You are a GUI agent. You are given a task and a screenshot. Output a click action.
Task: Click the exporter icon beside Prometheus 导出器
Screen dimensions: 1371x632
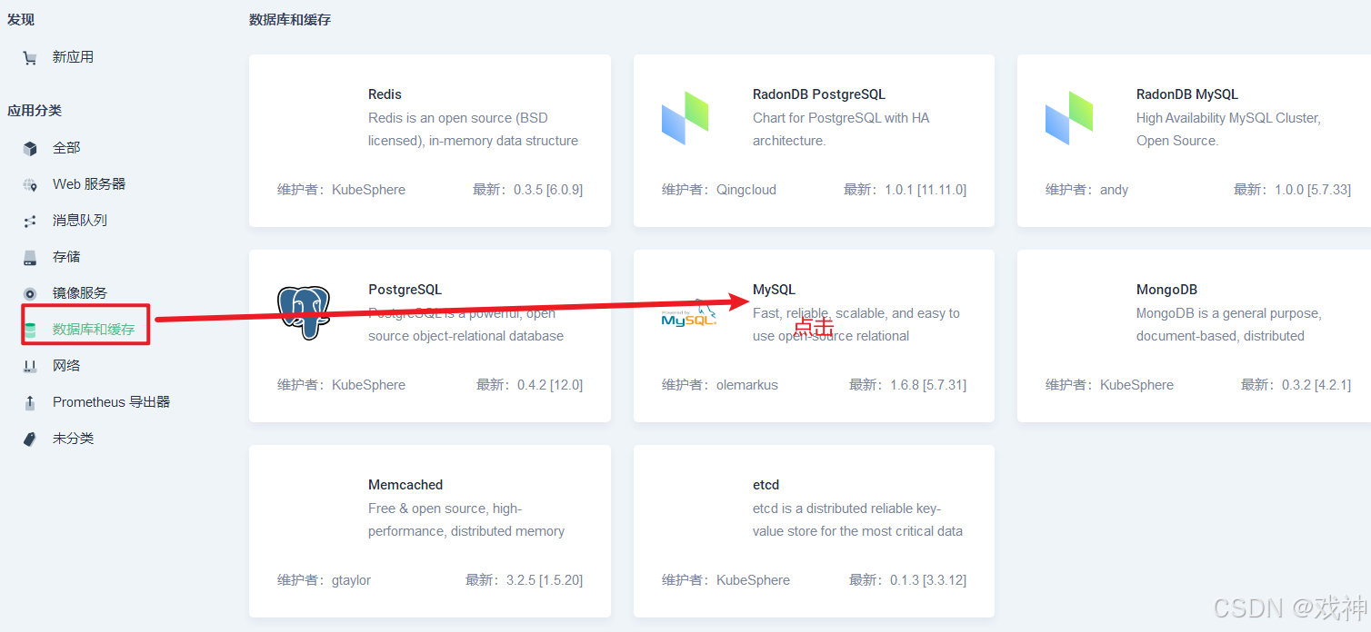[x=30, y=402]
